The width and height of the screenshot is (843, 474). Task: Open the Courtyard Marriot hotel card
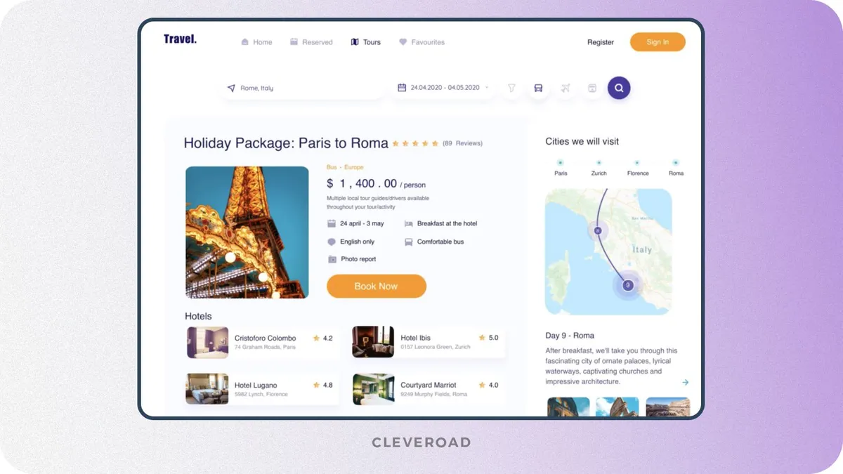point(429,390)
